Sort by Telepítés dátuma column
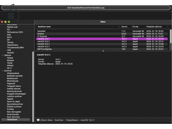Screen dimensions: 172x129 154,27
